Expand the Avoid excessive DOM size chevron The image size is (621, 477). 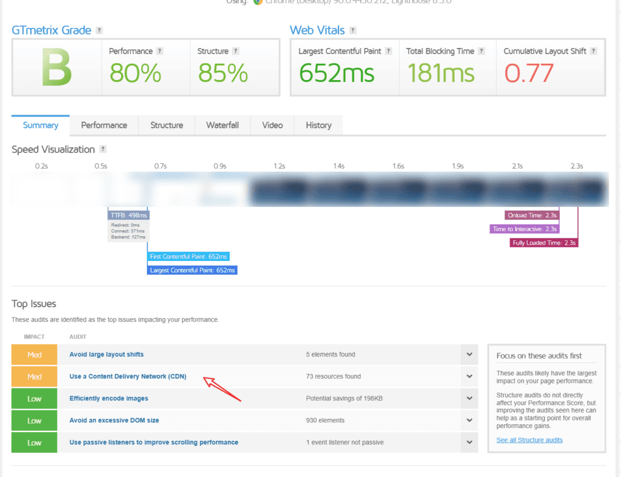coord(469,421)
